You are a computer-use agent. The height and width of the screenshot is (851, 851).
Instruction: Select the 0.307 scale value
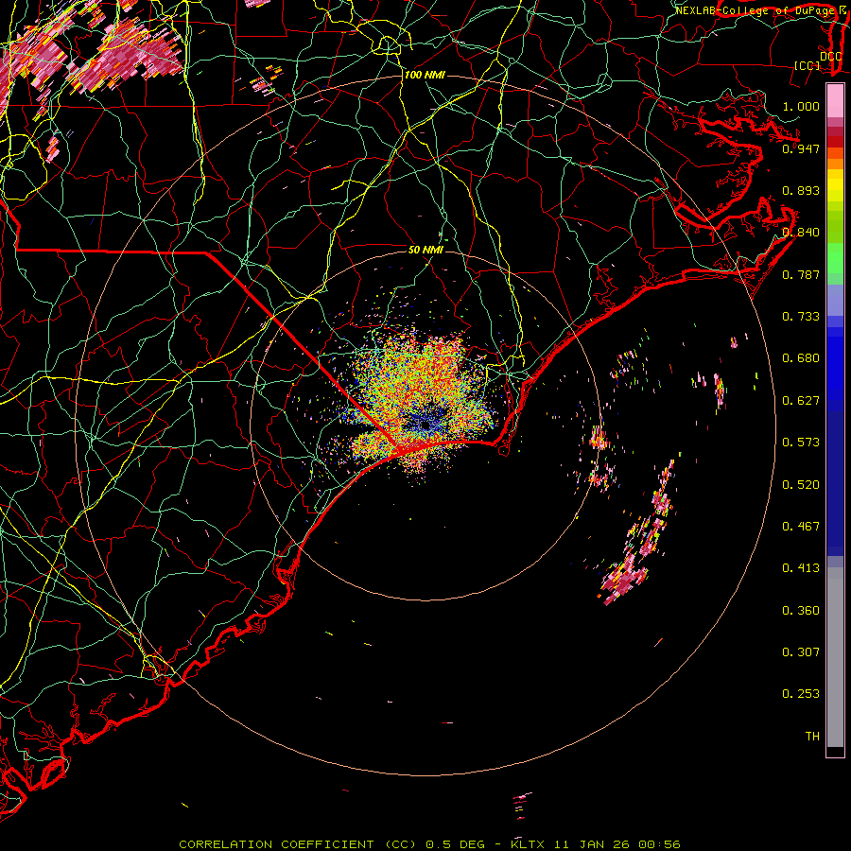(801, 651)
